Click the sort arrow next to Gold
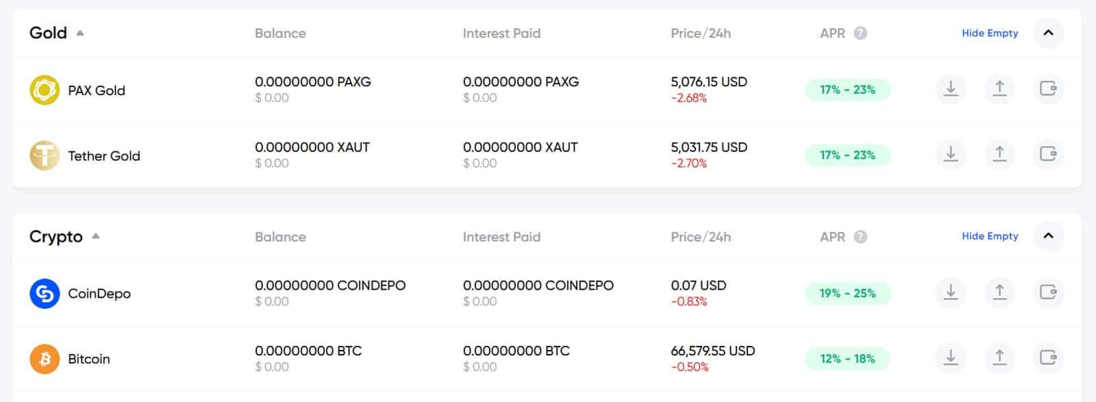 click(x=80, y=32)
